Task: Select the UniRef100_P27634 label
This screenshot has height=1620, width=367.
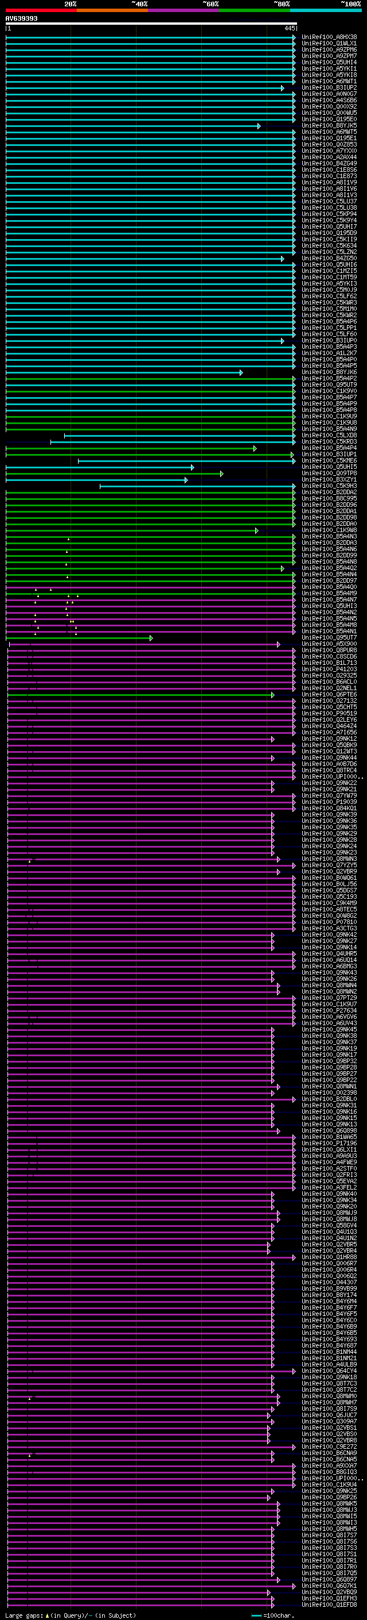Action: 329,1011
